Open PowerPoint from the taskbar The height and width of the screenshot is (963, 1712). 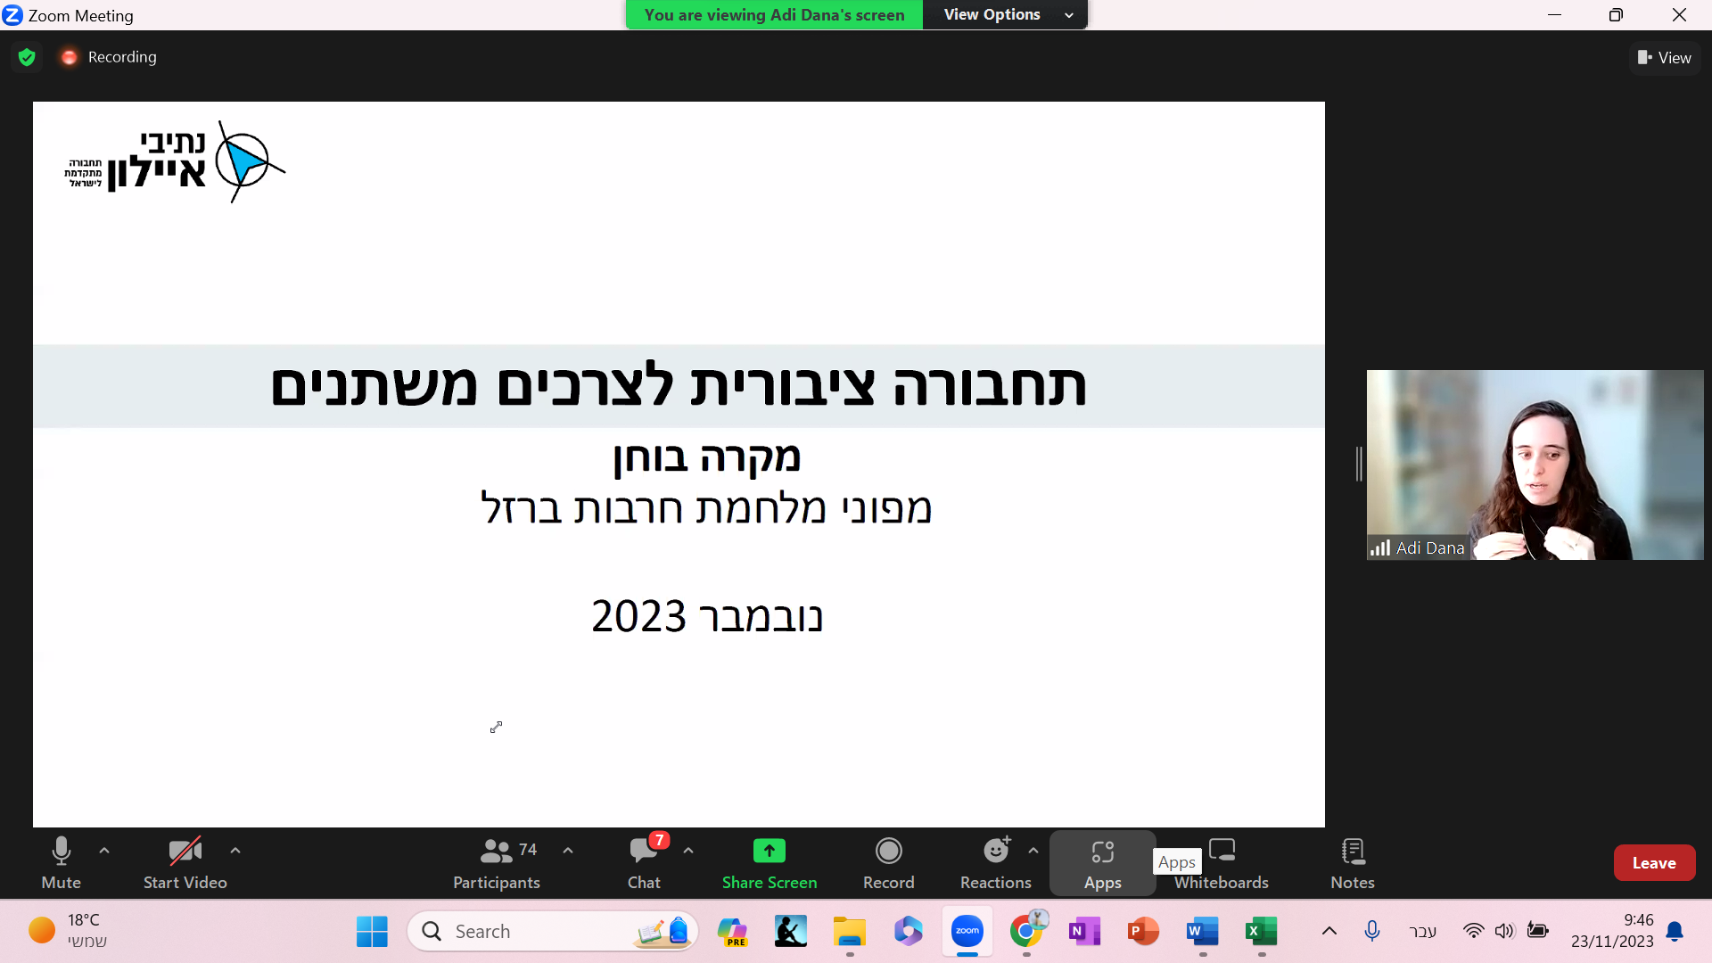coord(1143,932)
